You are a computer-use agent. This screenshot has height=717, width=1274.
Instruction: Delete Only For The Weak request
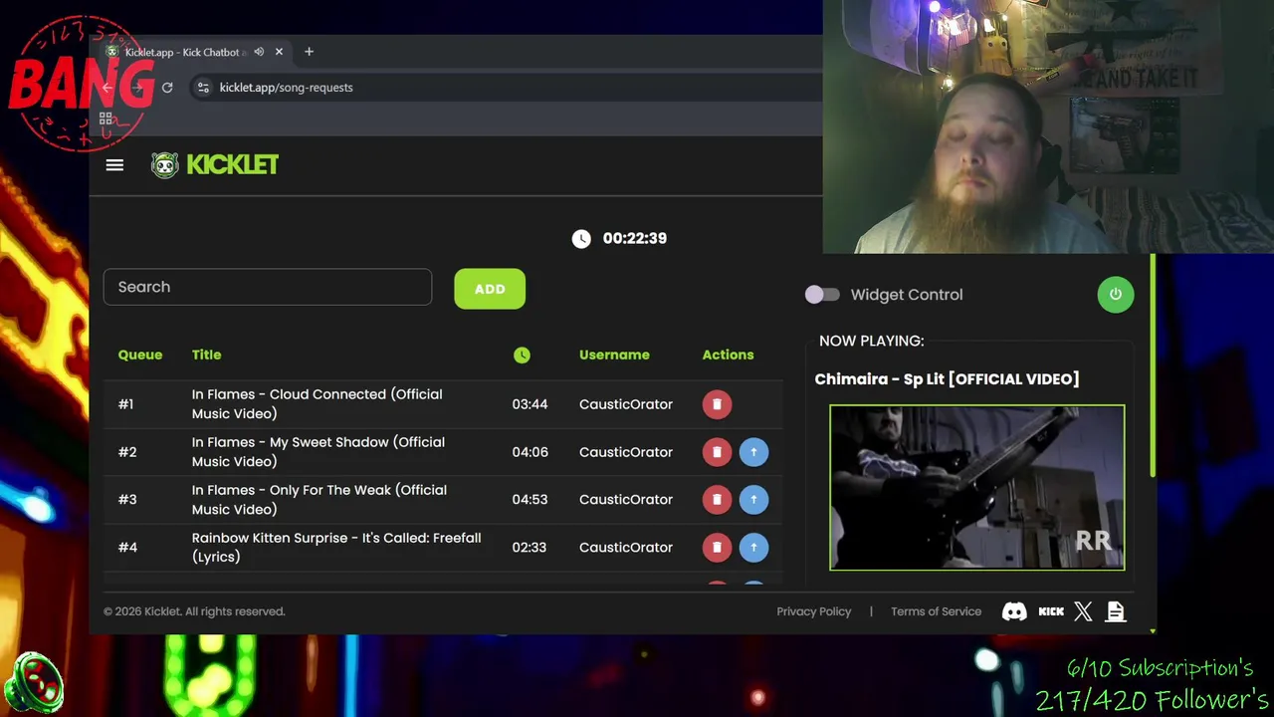click(717, 500)
